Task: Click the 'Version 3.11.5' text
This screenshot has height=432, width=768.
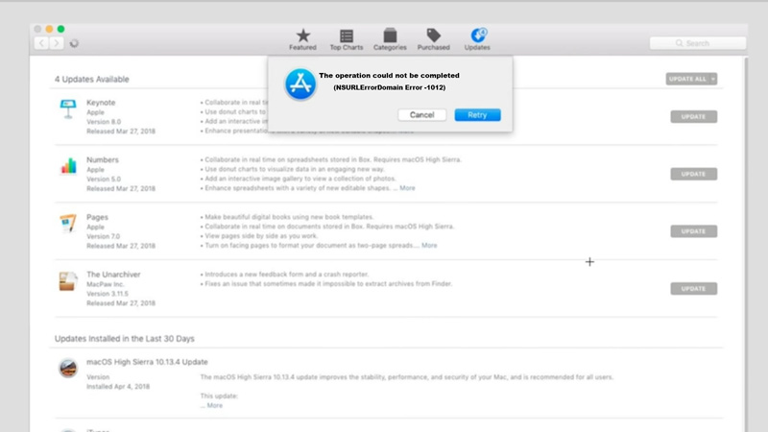Action: click(x=108, y=294)
